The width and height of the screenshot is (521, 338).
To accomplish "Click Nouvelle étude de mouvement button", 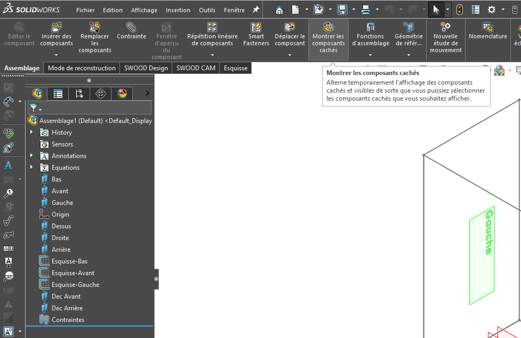I will click(x=446, y=38).
